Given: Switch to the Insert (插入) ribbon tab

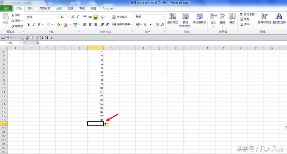Looking at the screenshot, I should coord(30,9).
